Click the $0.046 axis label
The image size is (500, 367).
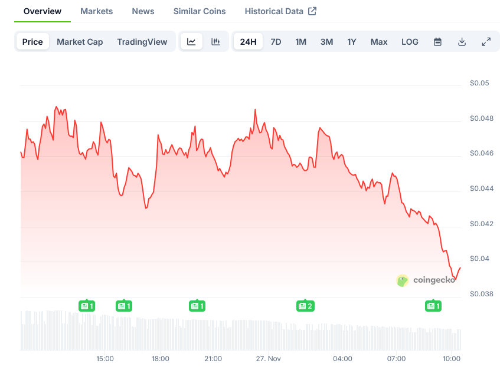(x=482, y=153)
